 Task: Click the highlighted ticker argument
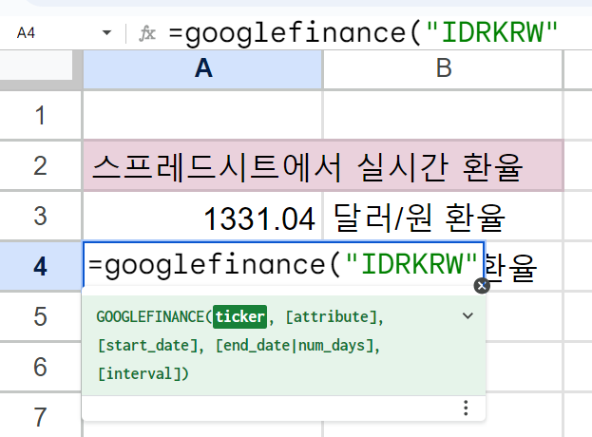click(239, 316)
